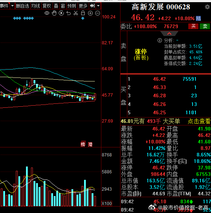Expand the toolbar overflow dropdown arrow
Image resolution: width=211 pixels, height=213 pixels.
pyautogui.click(x=98, y=6)
